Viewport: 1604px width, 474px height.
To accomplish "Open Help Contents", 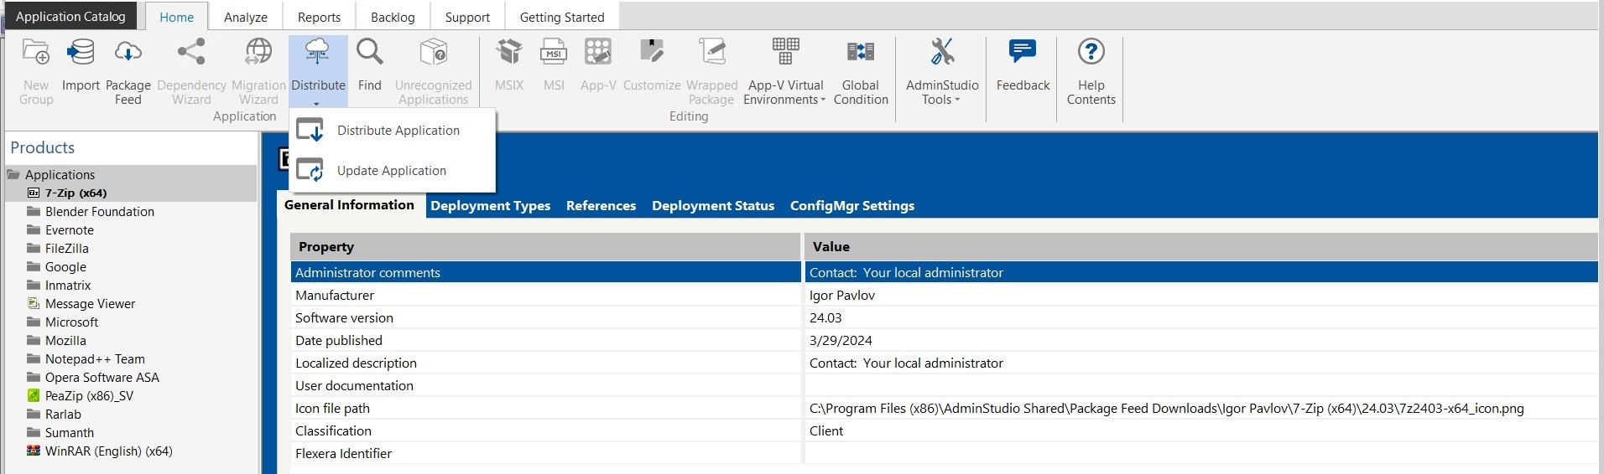I will (1091, 54).
